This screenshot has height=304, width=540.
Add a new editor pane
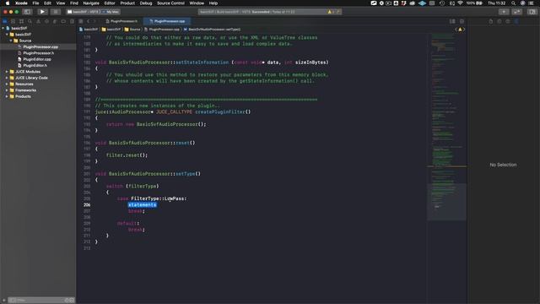462,21
